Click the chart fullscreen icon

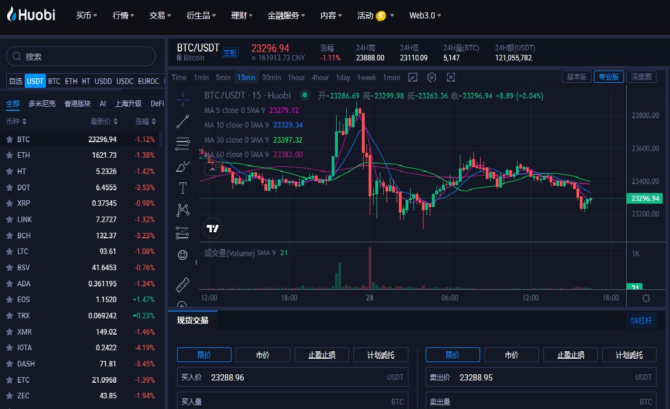[x=451, y=77]
